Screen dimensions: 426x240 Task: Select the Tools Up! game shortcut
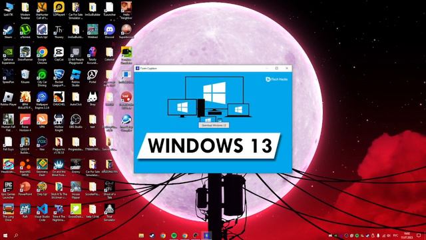tap(42, 31)
